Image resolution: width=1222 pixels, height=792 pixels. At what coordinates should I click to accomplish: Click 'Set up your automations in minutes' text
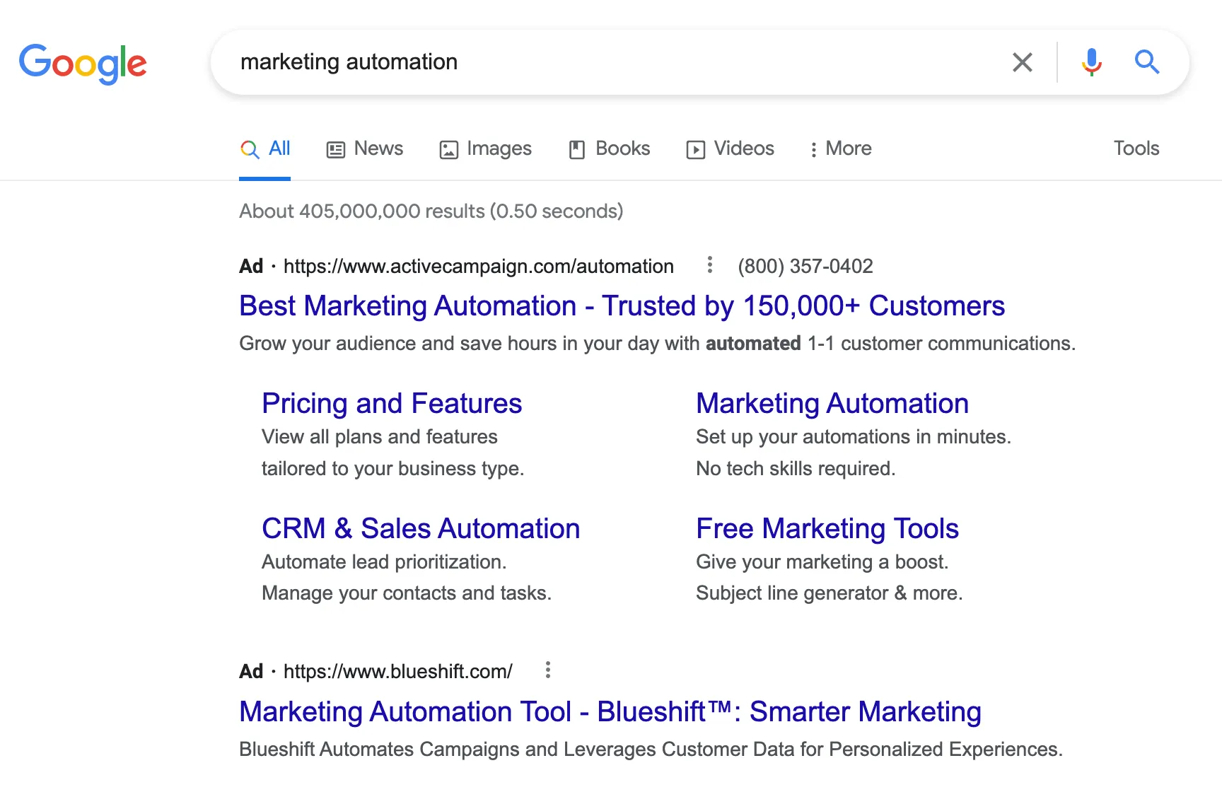point(854,437)
